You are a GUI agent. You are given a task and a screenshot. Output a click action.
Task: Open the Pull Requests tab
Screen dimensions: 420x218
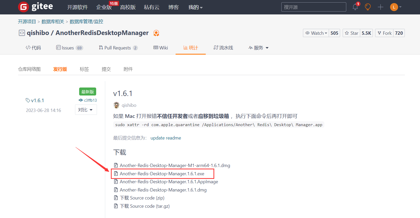pyautogui.click(x=117, y=48)
